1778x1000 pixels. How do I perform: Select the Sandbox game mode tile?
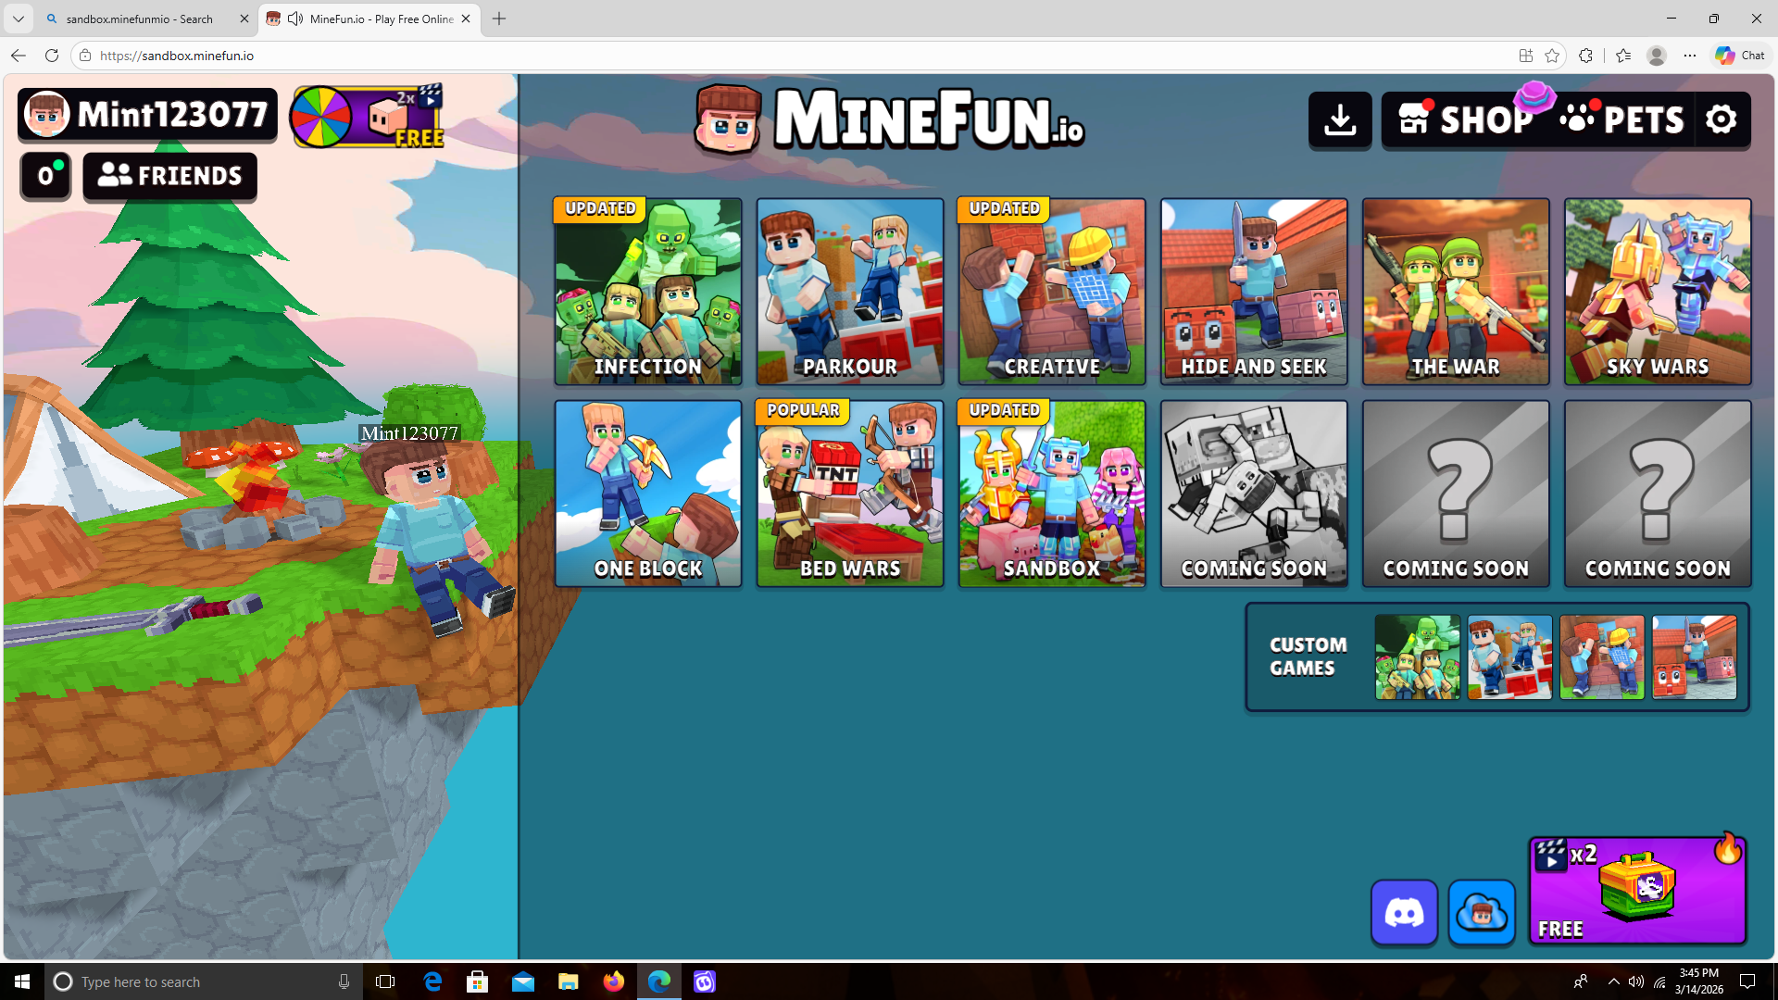(1051, 494)
